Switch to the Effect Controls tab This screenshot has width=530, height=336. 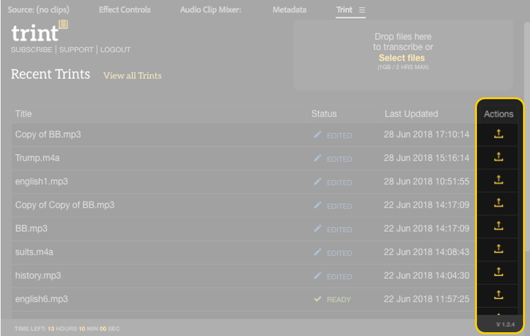(x=124, y=10)
